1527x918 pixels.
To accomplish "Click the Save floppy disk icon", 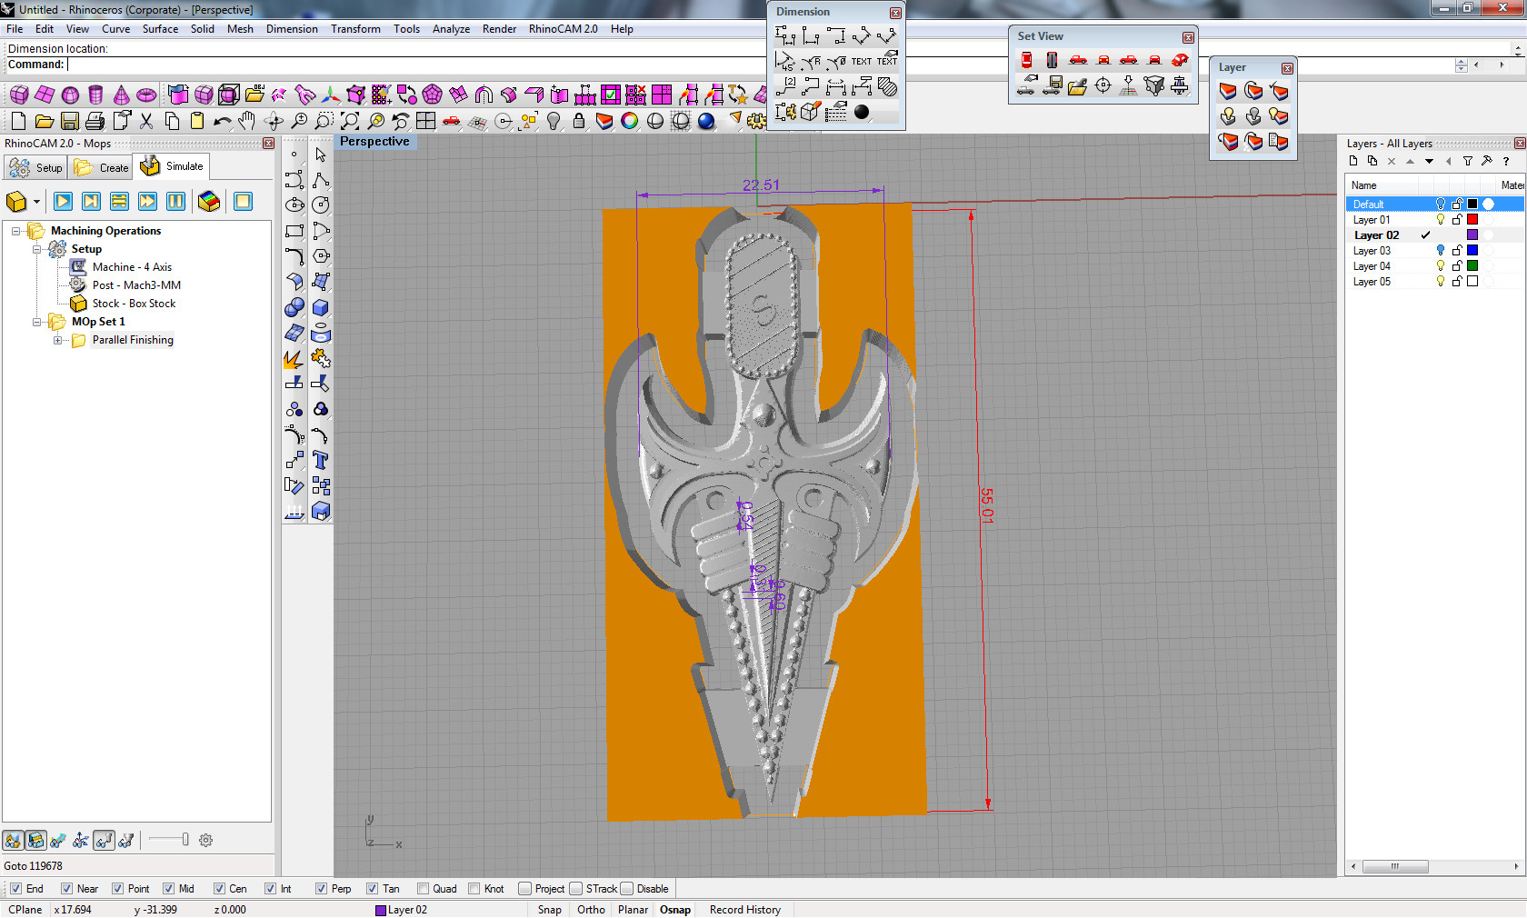I will pyautogui.click(x=70, y=121).
